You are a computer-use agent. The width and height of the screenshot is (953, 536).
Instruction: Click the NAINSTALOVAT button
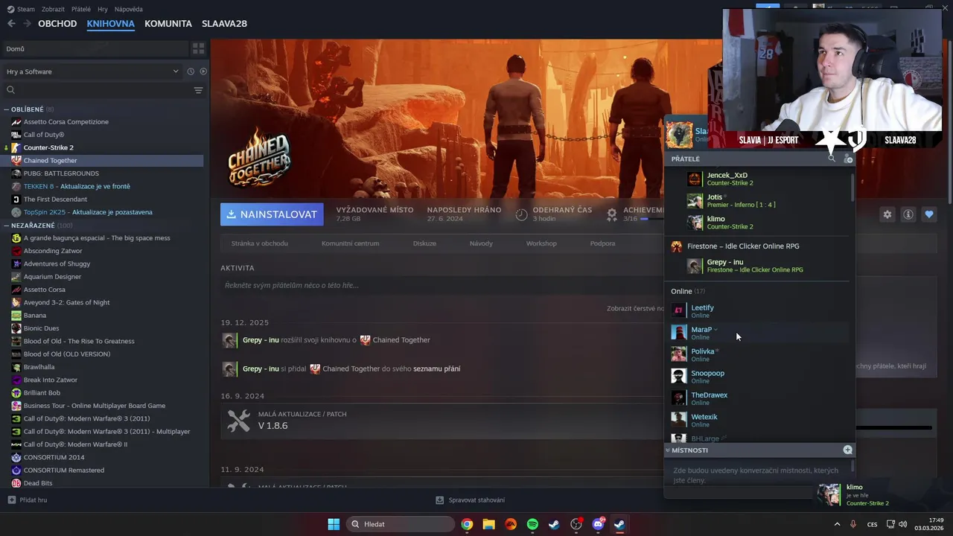[x=272, y=214]
